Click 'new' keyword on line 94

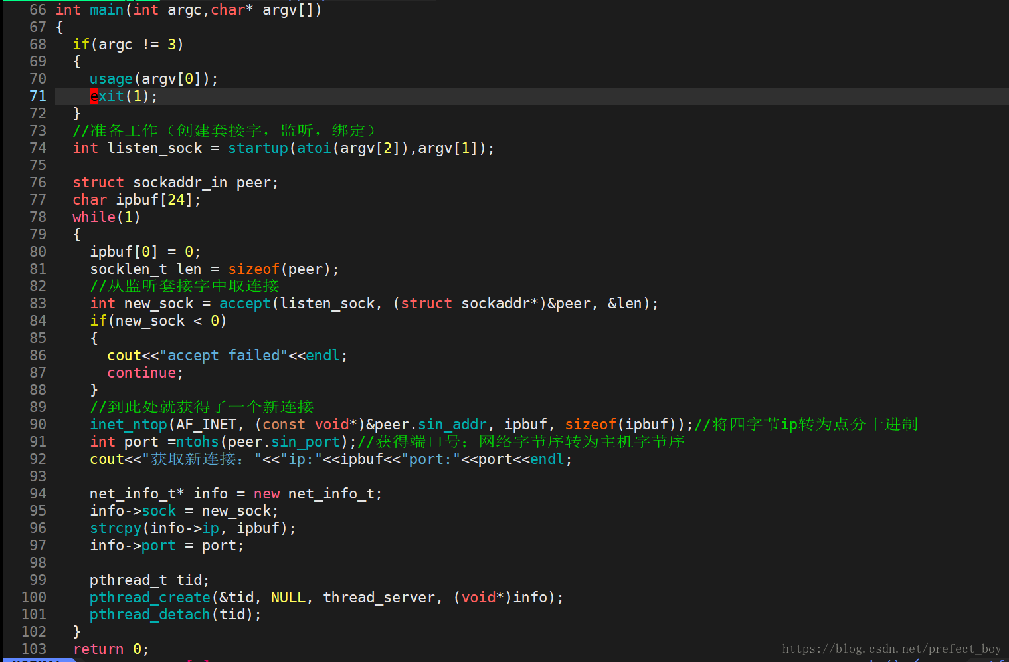[x=267, y=494]
